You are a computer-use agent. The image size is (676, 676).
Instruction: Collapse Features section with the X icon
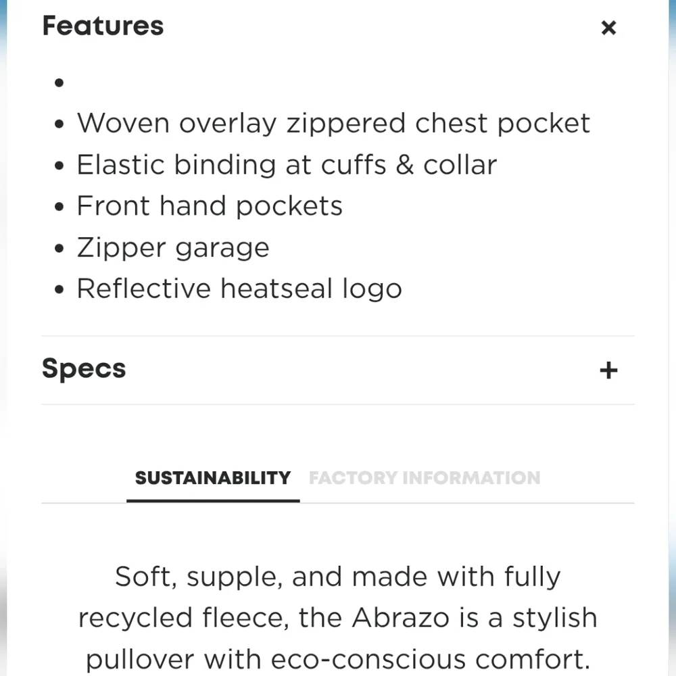(608, 28)
